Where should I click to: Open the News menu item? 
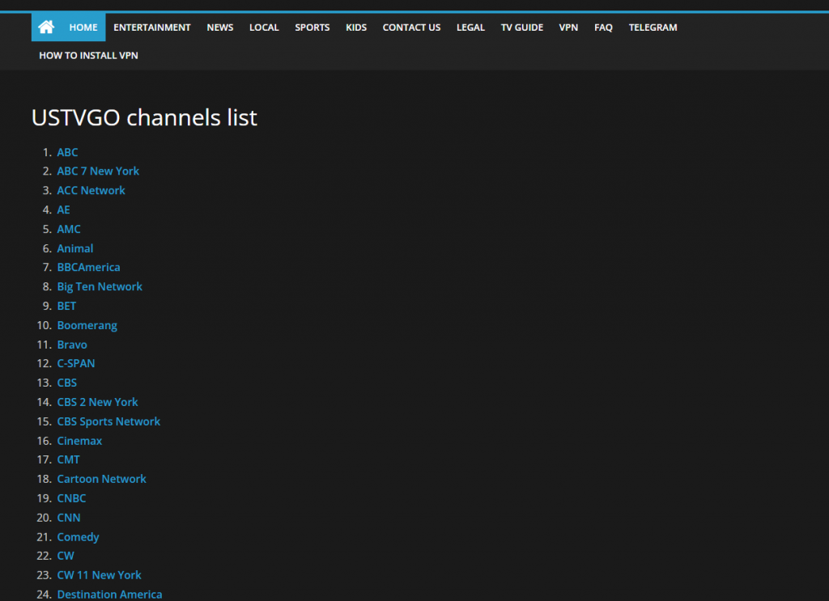220,28
